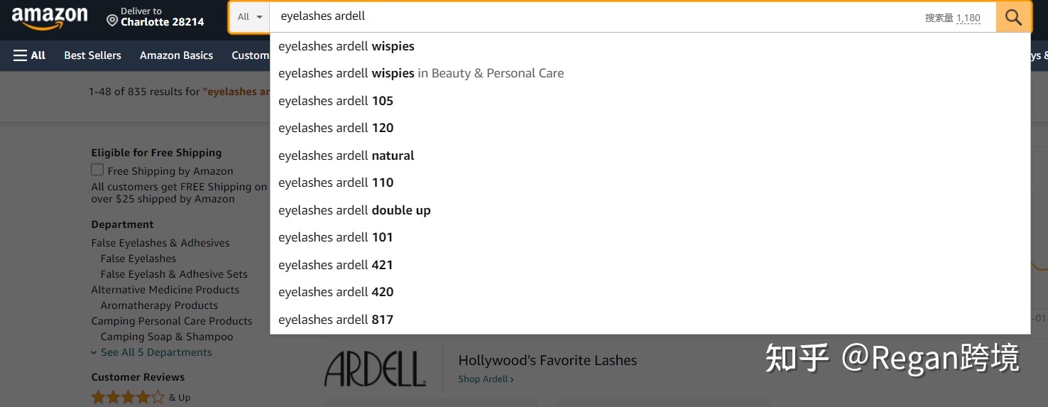Open False Eyelashes & Adhesives department
1048x407 pixels.
tap(160, 243)
